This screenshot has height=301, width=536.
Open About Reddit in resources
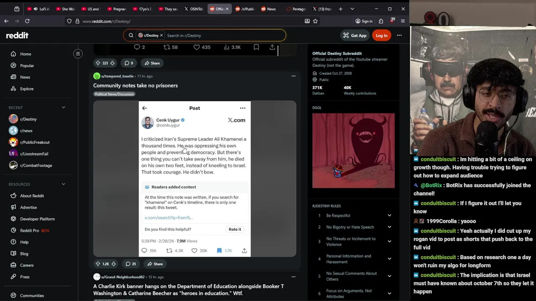click(32, 196)
